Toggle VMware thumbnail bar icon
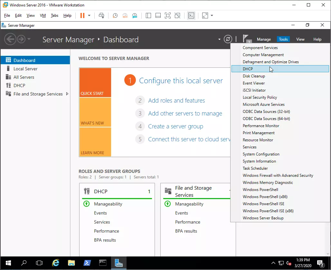The image size is (331, 270). pyautogui.click(x=158, y=15)
